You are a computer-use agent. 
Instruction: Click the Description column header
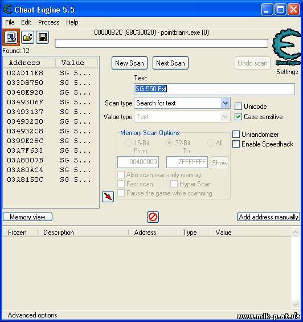pyautogui.click(x=83, y=233)
